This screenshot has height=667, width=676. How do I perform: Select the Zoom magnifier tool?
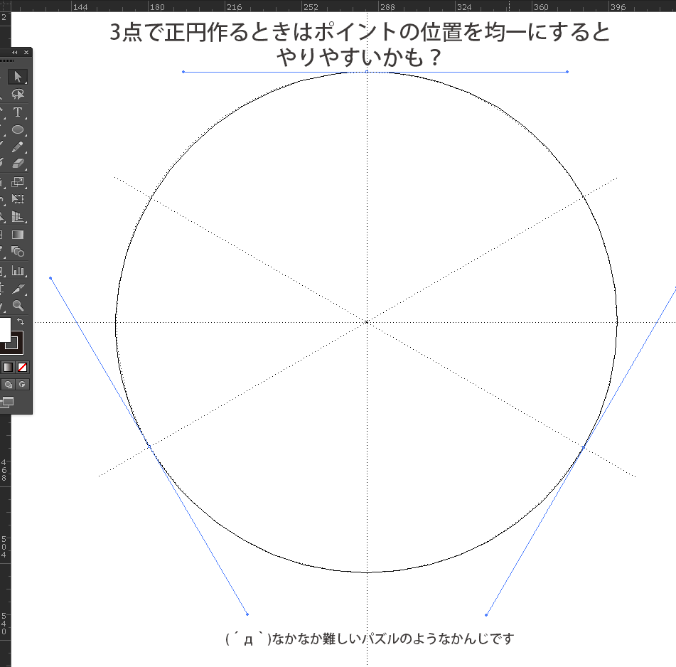click(18, 306)
